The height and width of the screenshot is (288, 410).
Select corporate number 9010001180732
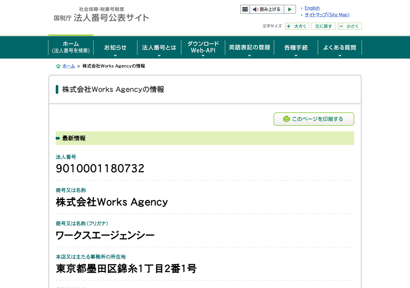point(100,168)
